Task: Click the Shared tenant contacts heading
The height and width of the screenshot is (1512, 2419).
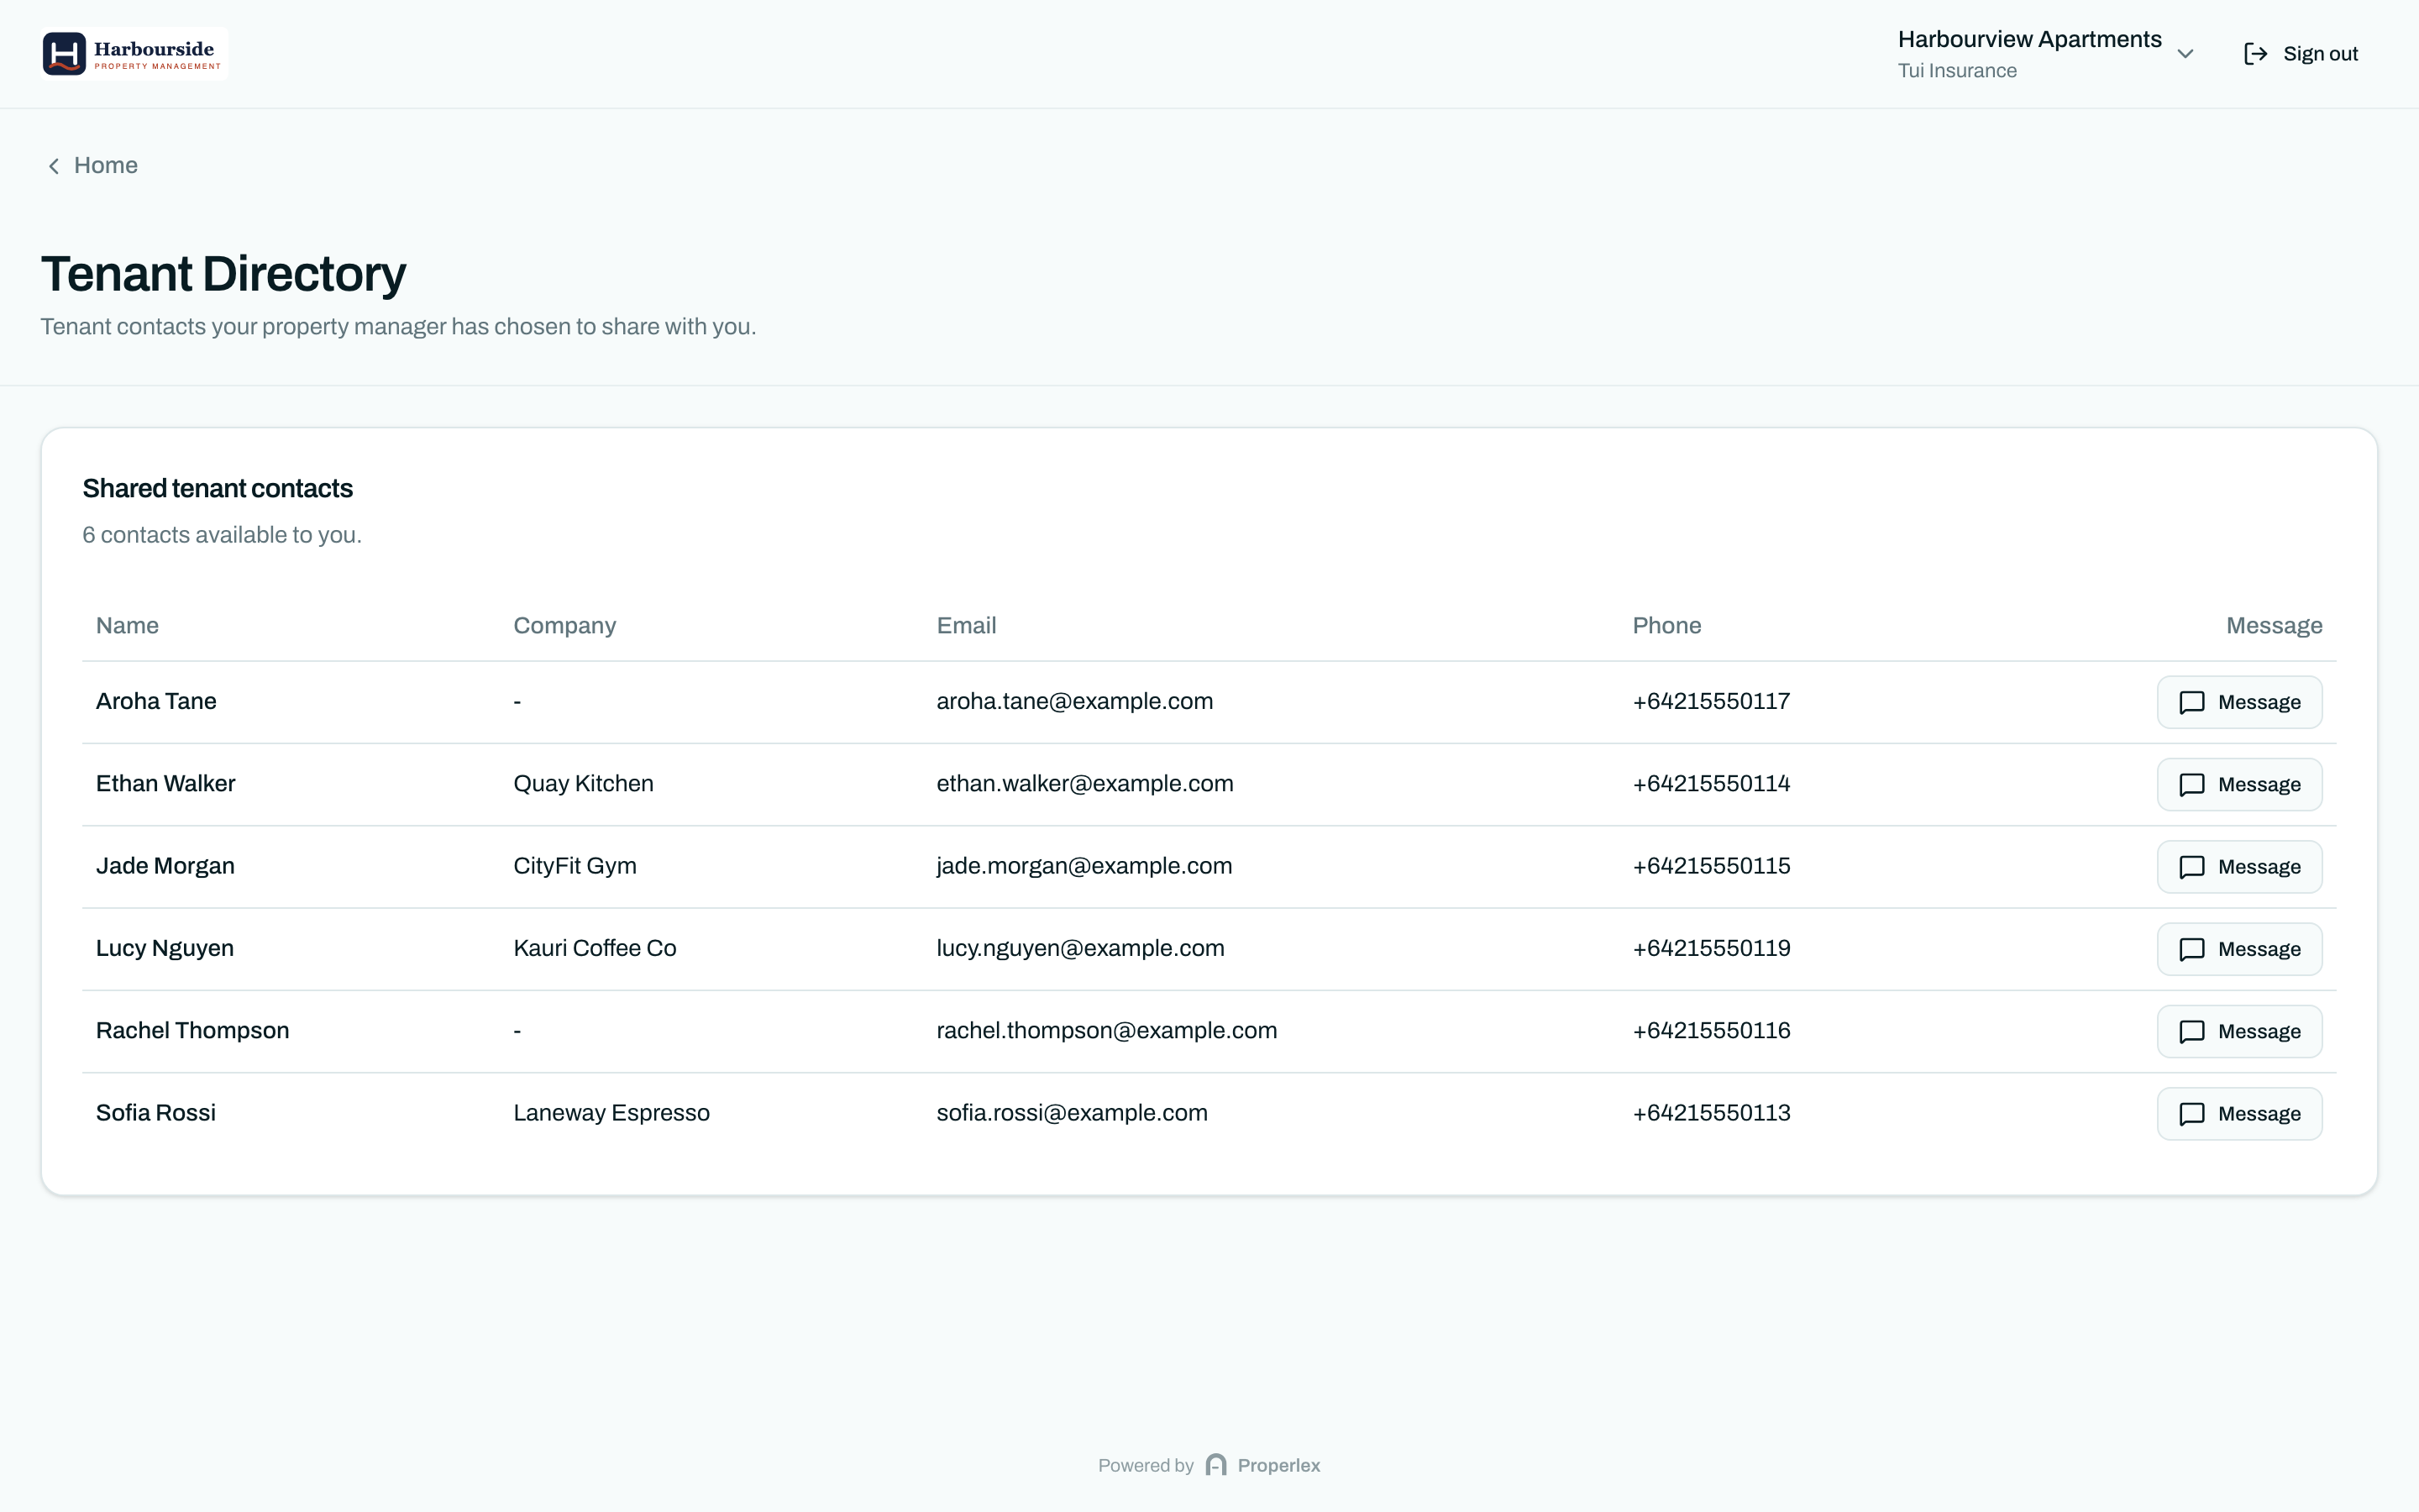Action: click(218, 488)
